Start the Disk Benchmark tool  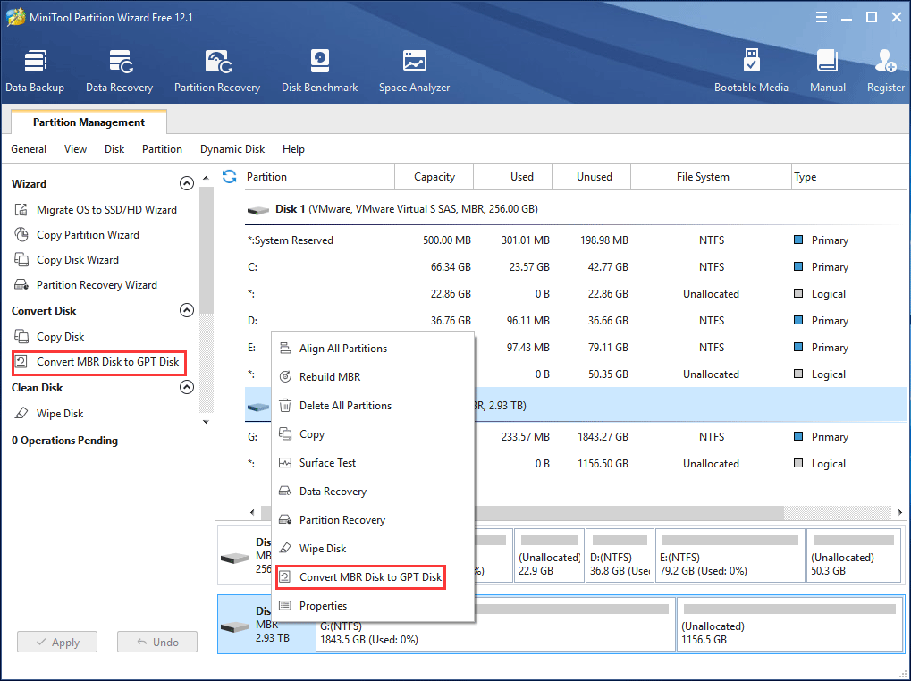319,71
